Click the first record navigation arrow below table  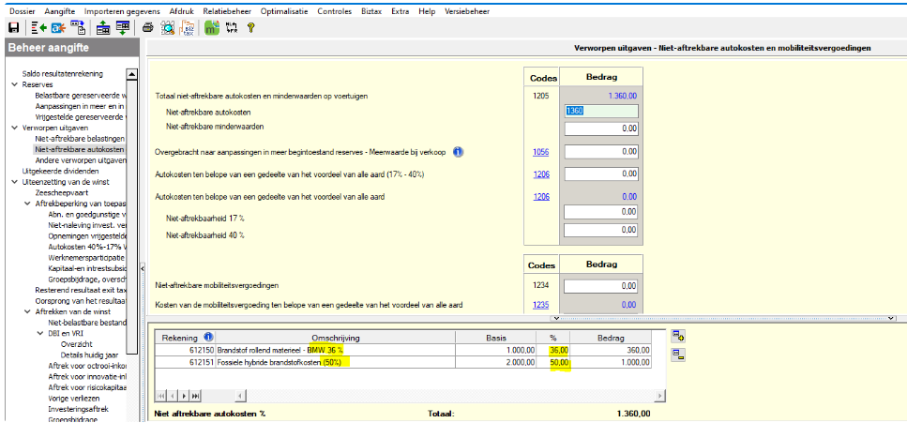[161, 396]
